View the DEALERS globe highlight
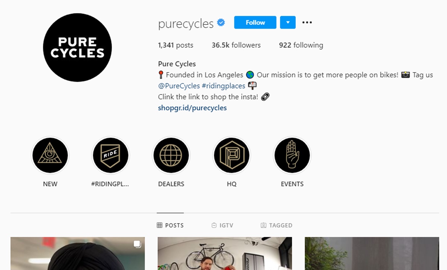The height and width of the screenshot is (270, 447). click(171, 155)
